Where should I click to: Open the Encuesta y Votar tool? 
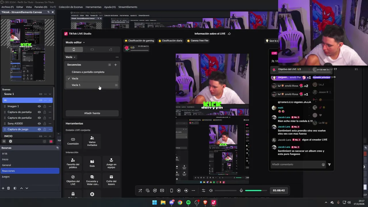92,180
